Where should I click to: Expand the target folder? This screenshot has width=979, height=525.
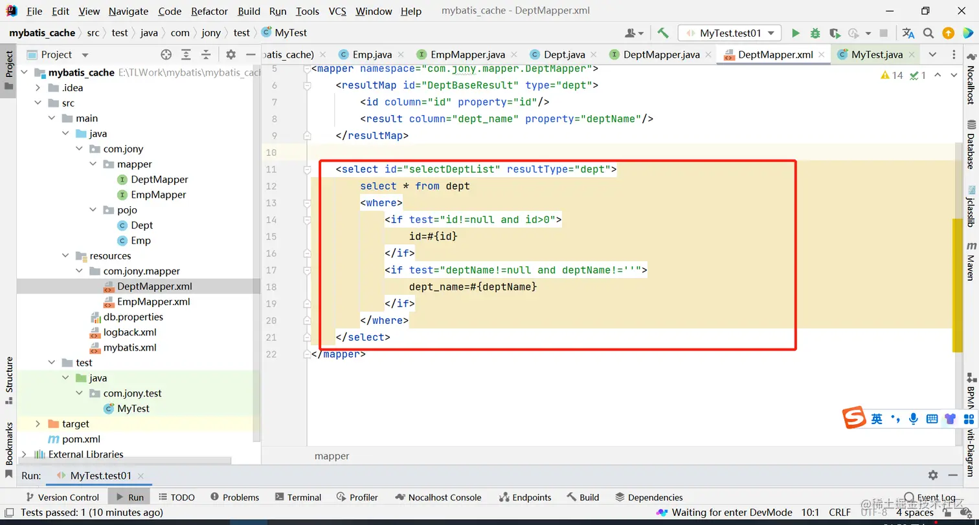[x=38, y=423]
